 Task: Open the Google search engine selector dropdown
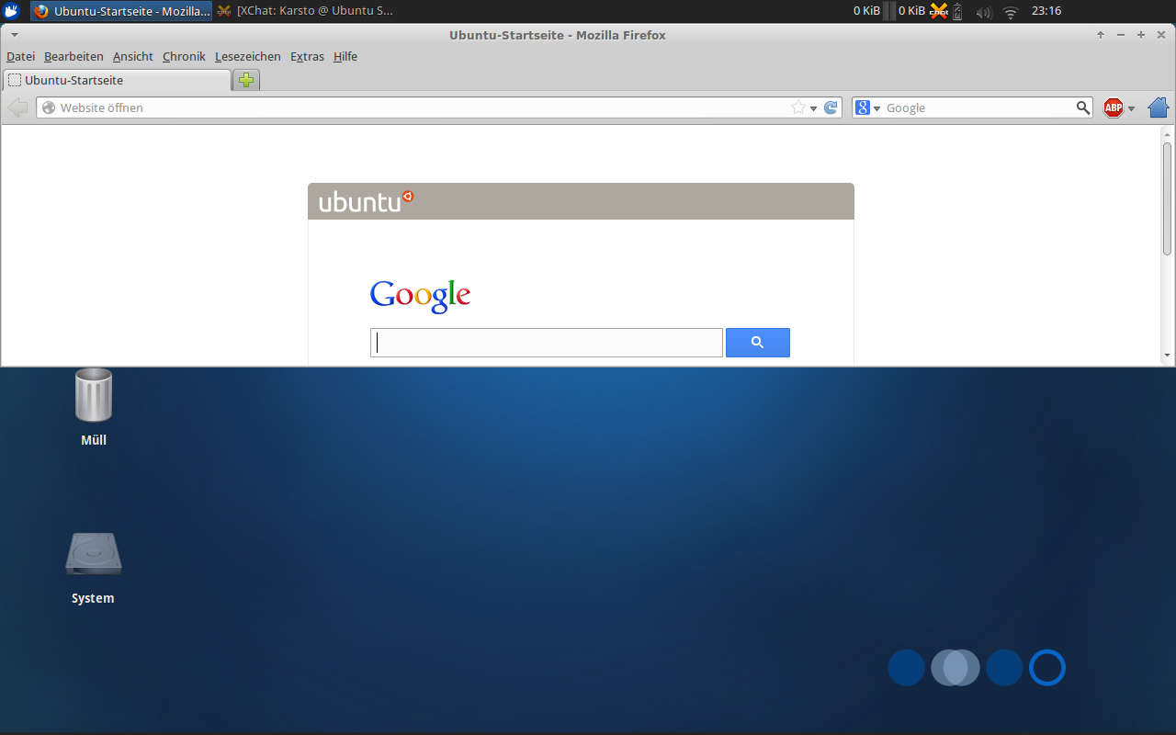(x=868, y=107)
